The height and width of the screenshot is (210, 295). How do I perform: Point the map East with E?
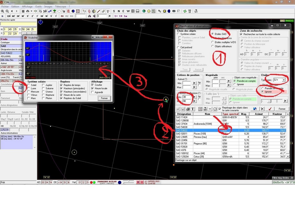[123, 11]
